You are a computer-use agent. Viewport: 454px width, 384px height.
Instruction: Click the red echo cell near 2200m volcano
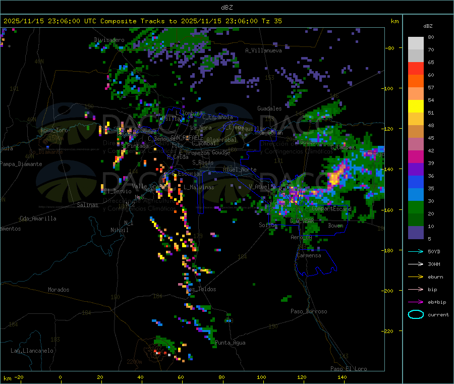pyautogui.click(x=158, y=353)
